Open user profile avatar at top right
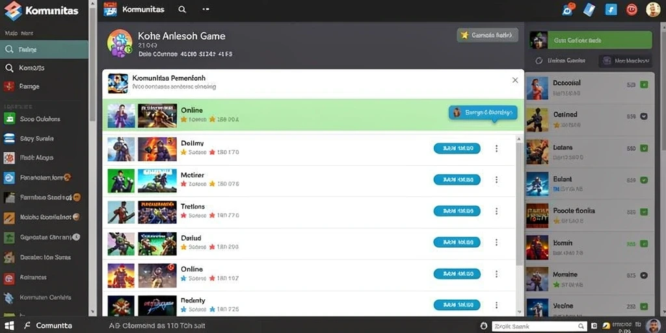666x333 pixels. pos(653,9)
